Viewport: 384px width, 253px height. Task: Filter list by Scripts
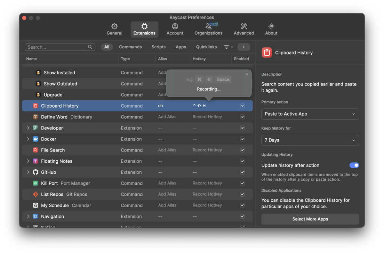click(x=158, y=47)
